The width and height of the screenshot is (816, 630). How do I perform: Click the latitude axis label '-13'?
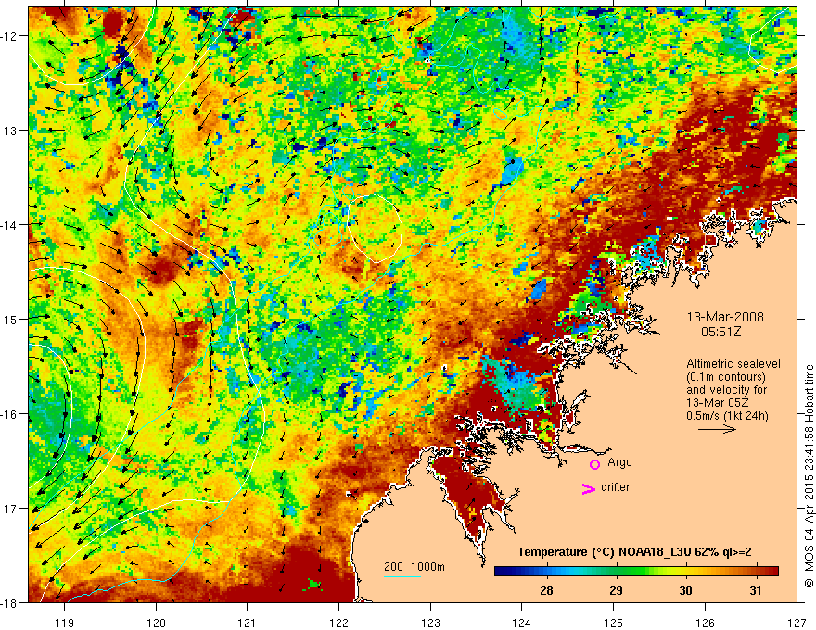coord(9,131)
